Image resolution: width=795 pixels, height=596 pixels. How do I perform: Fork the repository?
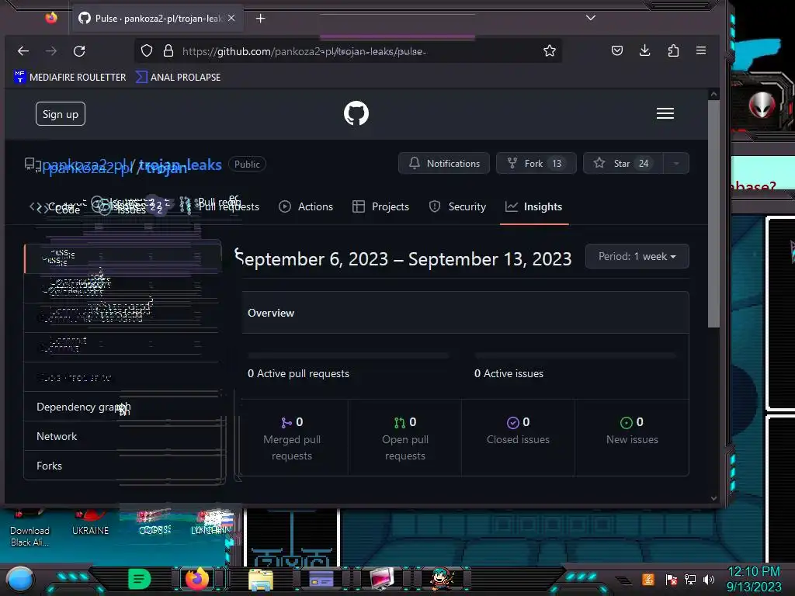click(536, 163)
